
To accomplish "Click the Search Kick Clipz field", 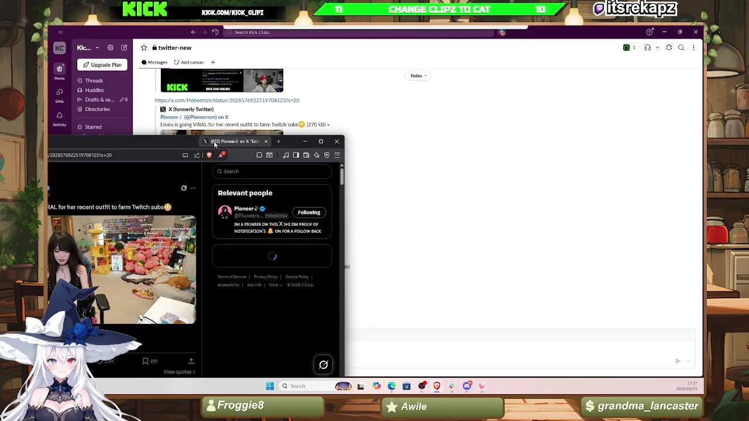I will pos(359,32).
